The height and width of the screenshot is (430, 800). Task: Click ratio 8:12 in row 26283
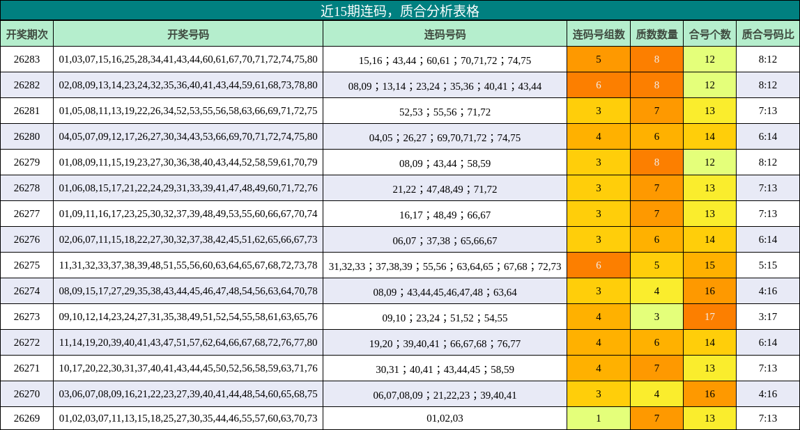768,59
